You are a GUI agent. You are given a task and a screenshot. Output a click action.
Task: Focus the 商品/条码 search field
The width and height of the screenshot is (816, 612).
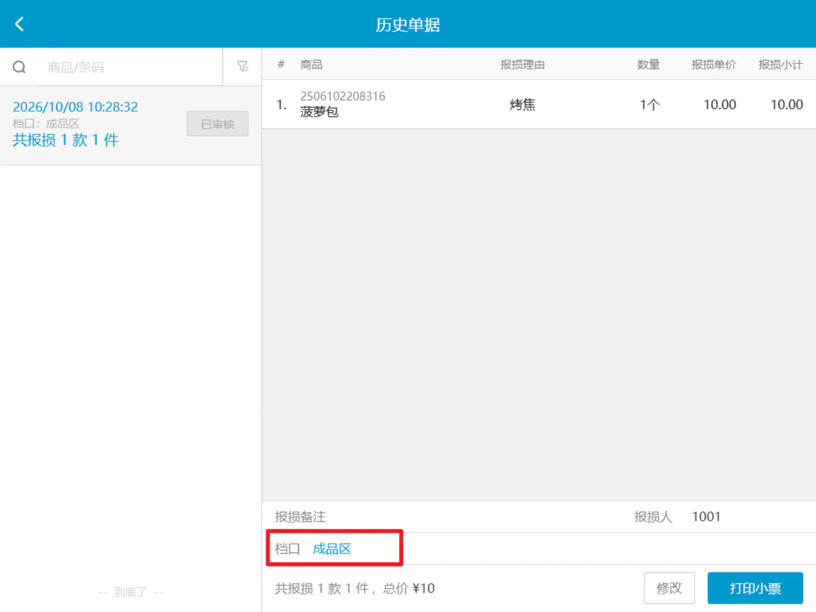click(131, 67)
